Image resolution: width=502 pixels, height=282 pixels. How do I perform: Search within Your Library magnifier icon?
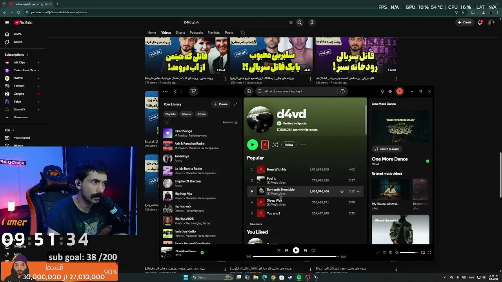click(x=166, y=122)
